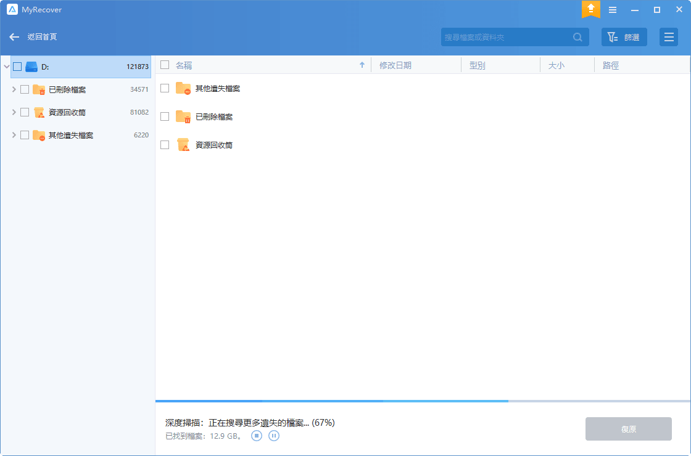
Task: Select the 其他遺失檔案 tree row label
Action: tap(71, 136)
